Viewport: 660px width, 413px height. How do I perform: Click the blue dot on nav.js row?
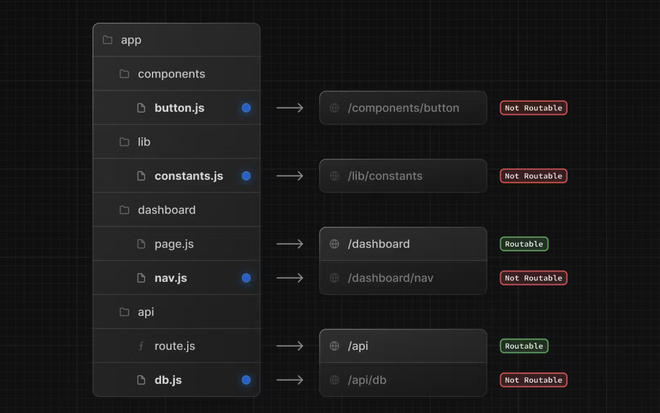246,278
